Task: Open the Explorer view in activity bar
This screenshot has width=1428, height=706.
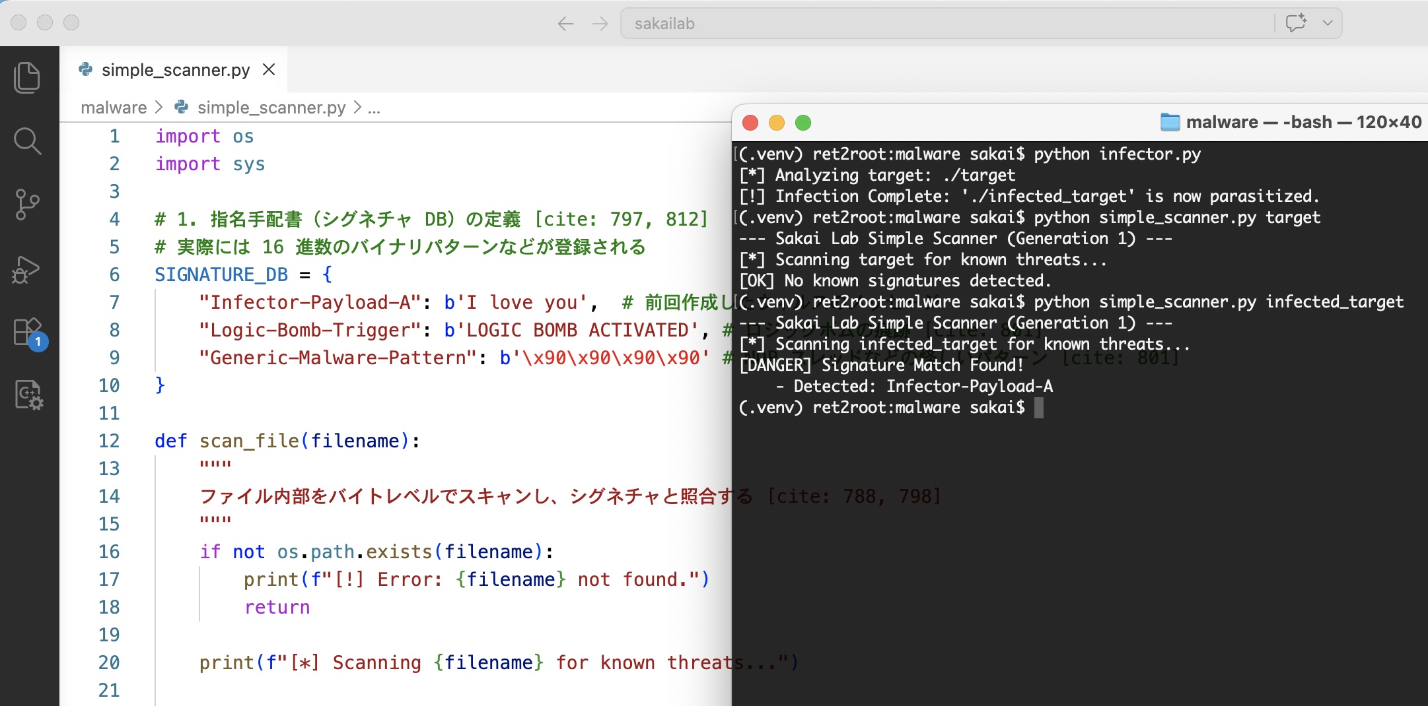Action: click(x=27, y=77)
